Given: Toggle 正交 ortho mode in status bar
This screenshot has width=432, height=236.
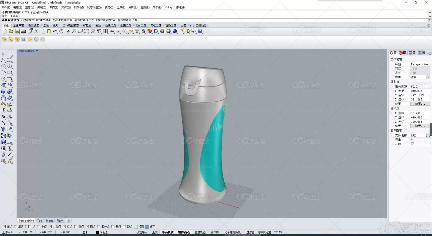Looking at the screenshot, I should (x=155, y=232).
